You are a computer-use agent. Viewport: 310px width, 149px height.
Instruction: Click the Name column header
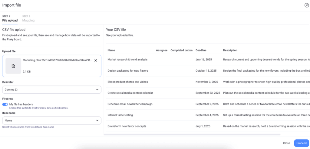(111, 50)
